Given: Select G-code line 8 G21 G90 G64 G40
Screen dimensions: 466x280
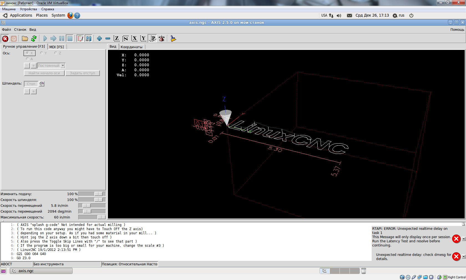Looking at the screenshot, I should click(x=31, y=254).
